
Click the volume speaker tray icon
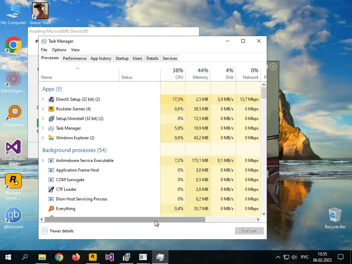click(294, 257)
